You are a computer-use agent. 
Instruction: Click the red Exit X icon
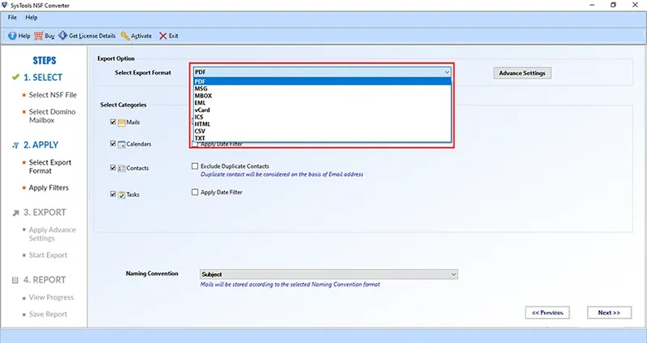click(163, 36)
